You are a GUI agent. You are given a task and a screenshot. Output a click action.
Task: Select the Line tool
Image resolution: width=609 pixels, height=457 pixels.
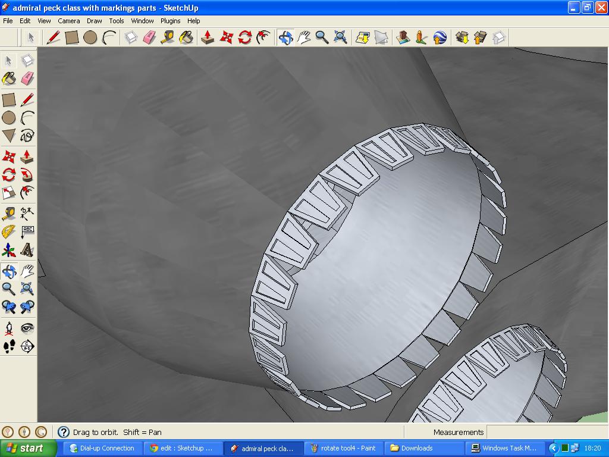[x=54, y=37]
